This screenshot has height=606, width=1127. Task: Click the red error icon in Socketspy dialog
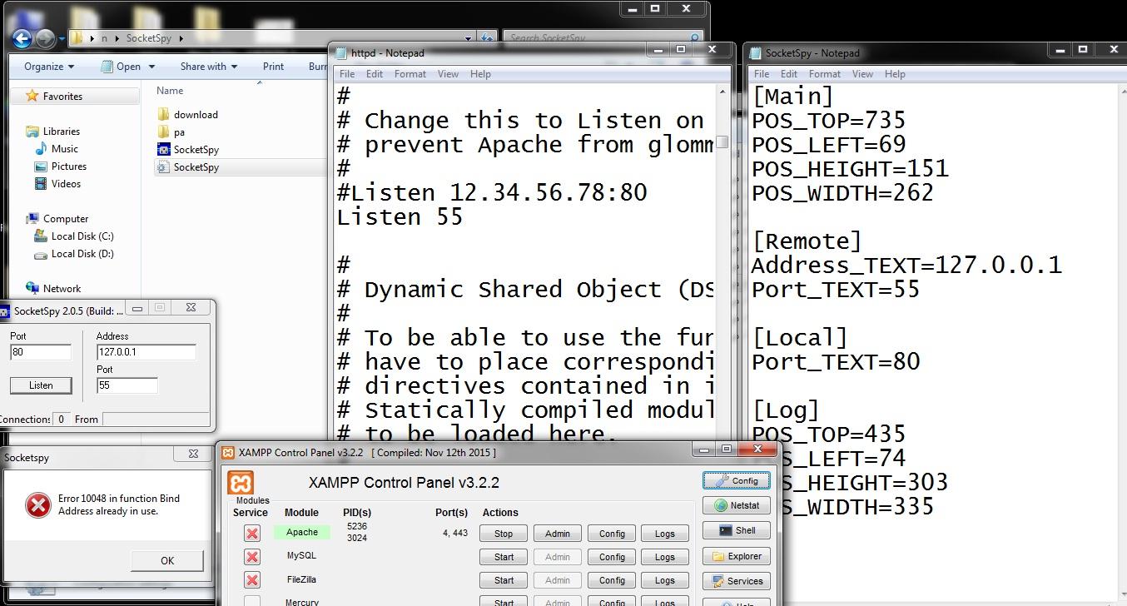pos(37,504)
